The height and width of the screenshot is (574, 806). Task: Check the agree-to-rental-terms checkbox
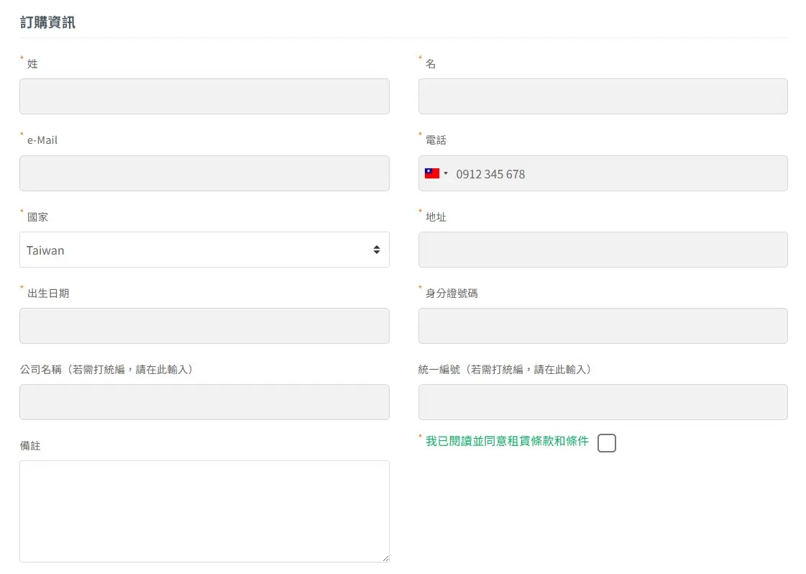(607, 443)
